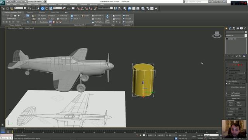
Task: Open the Motion command panel tab
Action: [238, 28]
